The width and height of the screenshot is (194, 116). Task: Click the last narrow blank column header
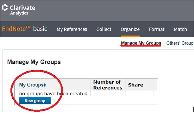point(155,85)
